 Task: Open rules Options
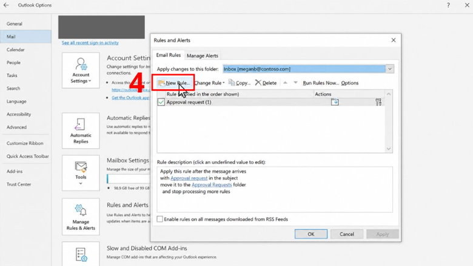(350, 83)
